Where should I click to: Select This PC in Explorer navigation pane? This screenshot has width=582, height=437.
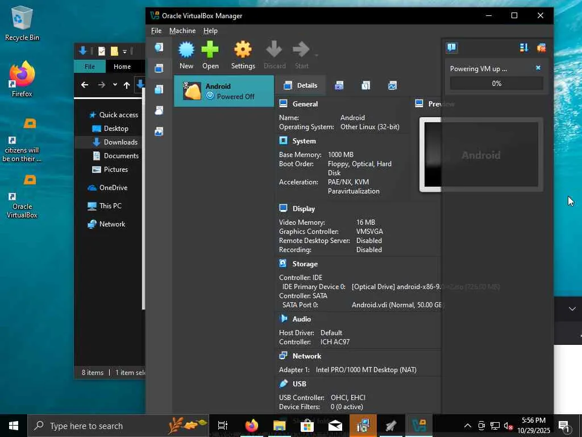coord(105,206)
